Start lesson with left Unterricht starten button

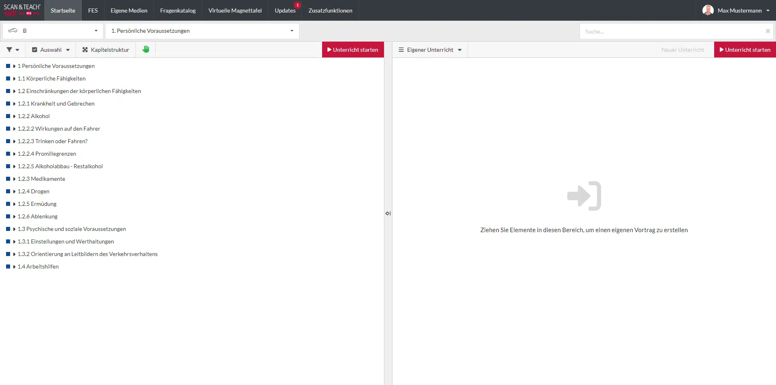(353, 50)
